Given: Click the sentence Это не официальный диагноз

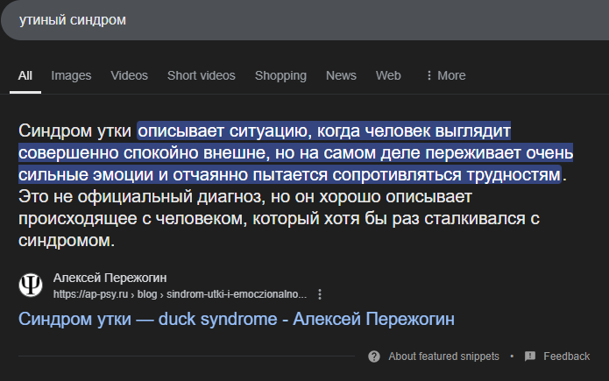Looking at the screenshot, I should coord(142,196).
